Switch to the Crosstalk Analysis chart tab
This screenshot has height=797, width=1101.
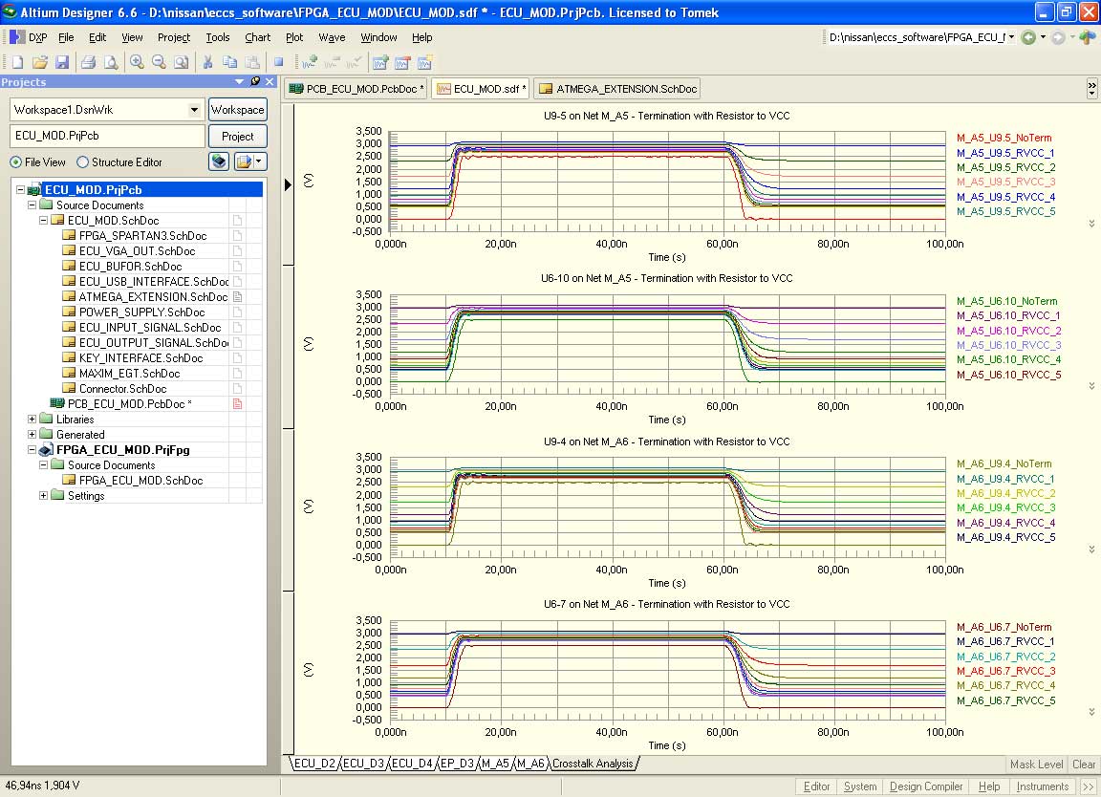tap(593, 764)
